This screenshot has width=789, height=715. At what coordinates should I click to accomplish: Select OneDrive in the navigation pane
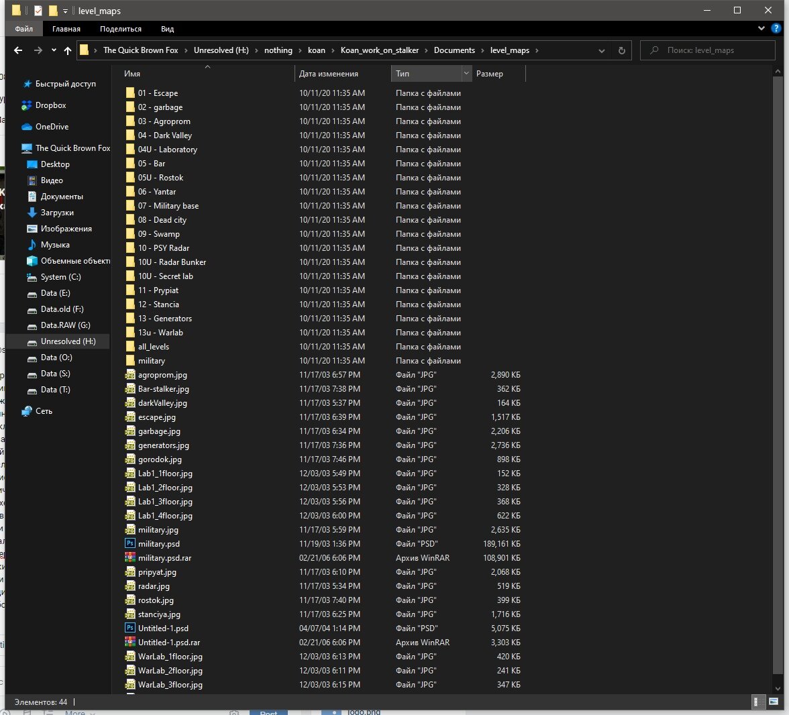[x=52, y=127]
